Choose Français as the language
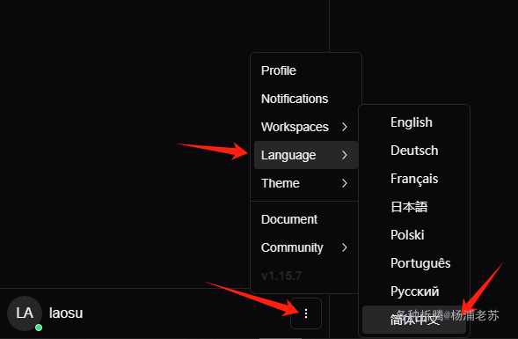This screenshot has width=518, height=339. pos(414,179)
